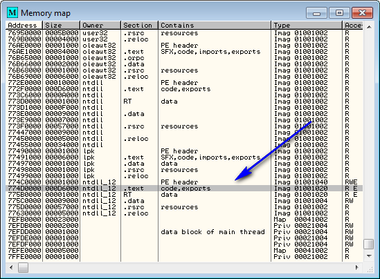Image resolution: width=380 pixels, height=279 pixels.
Task: Click the Size column header
Action: coord(62,25)
